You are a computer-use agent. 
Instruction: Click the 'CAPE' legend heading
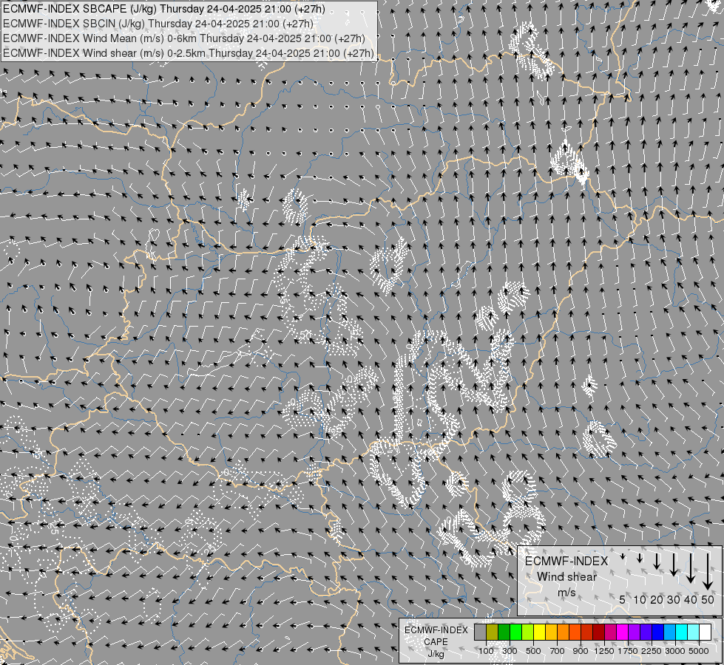436,642
